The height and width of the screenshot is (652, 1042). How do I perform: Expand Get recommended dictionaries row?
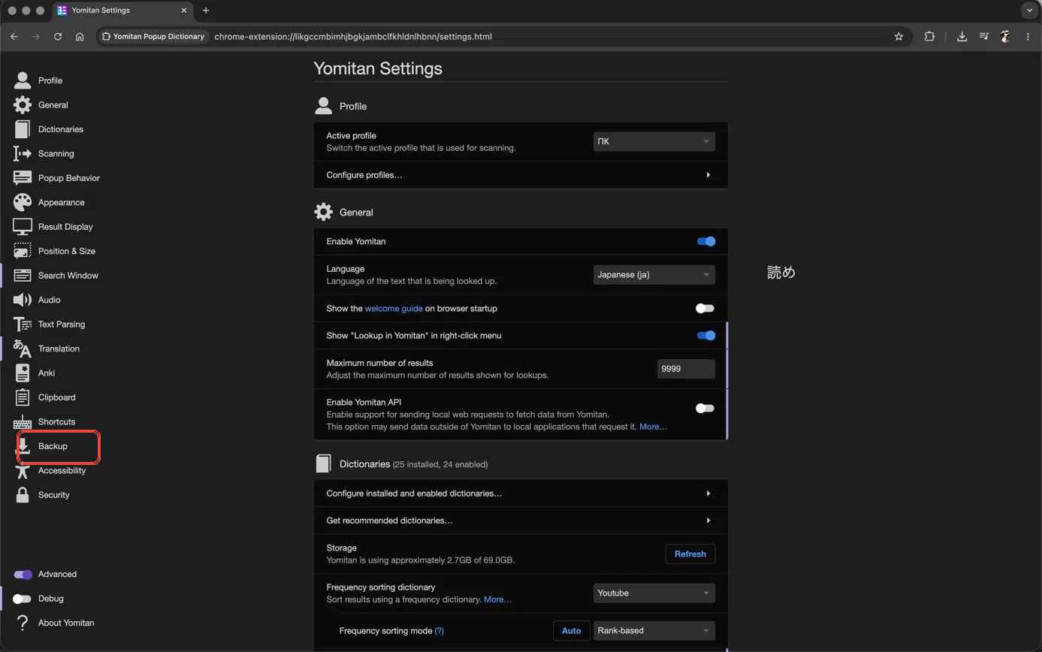click(x=521, y=521)
